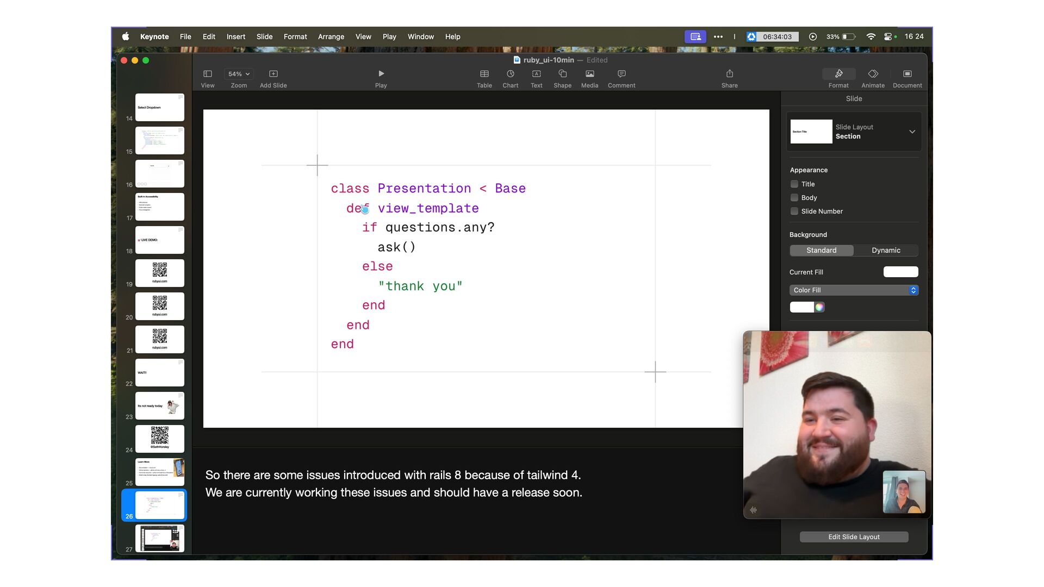Open the Arrange menu
This screenshot has height=587, width=1044.
[x=331, y=37]
